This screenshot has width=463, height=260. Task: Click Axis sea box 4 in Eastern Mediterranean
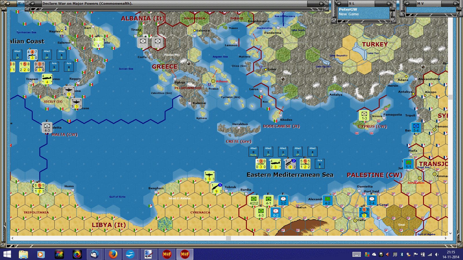pyautogui.click(x=320, y=164)
